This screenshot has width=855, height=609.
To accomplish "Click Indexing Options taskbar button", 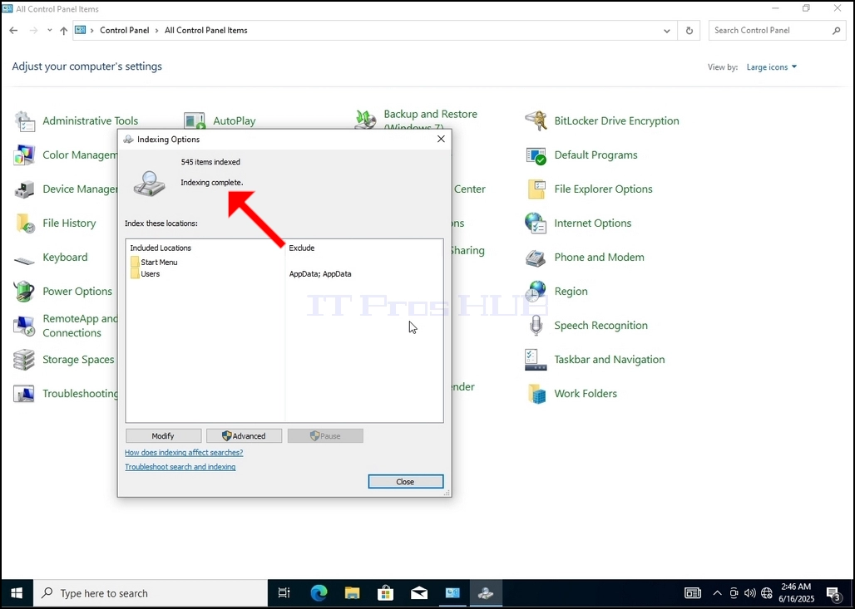I will (486, 593).
